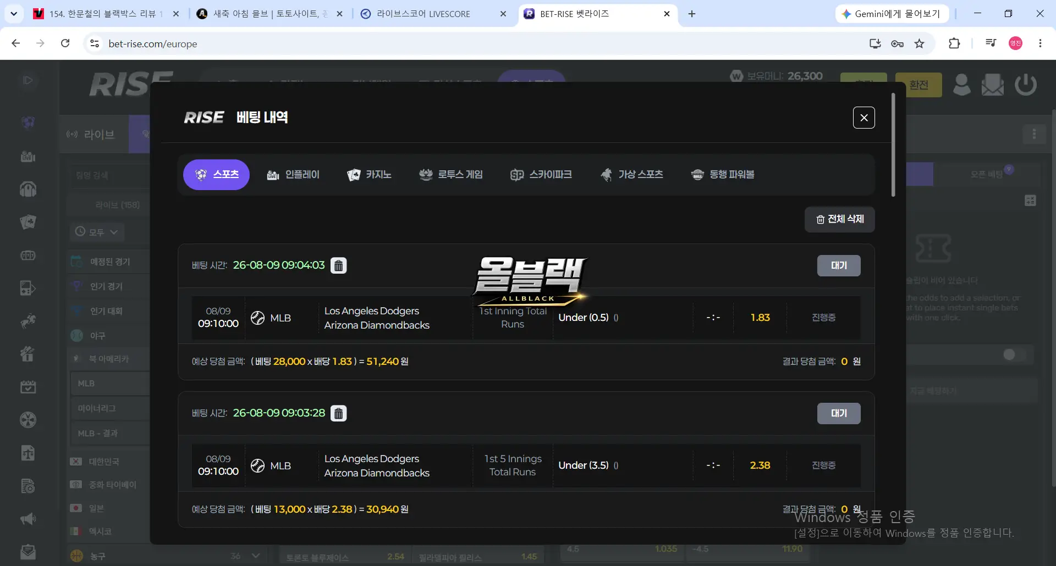Screen dimensions: 1056x566
Task: Expand the sidebar toggle arrow icon
Action: pyautogui.click(x=28, y=80)
